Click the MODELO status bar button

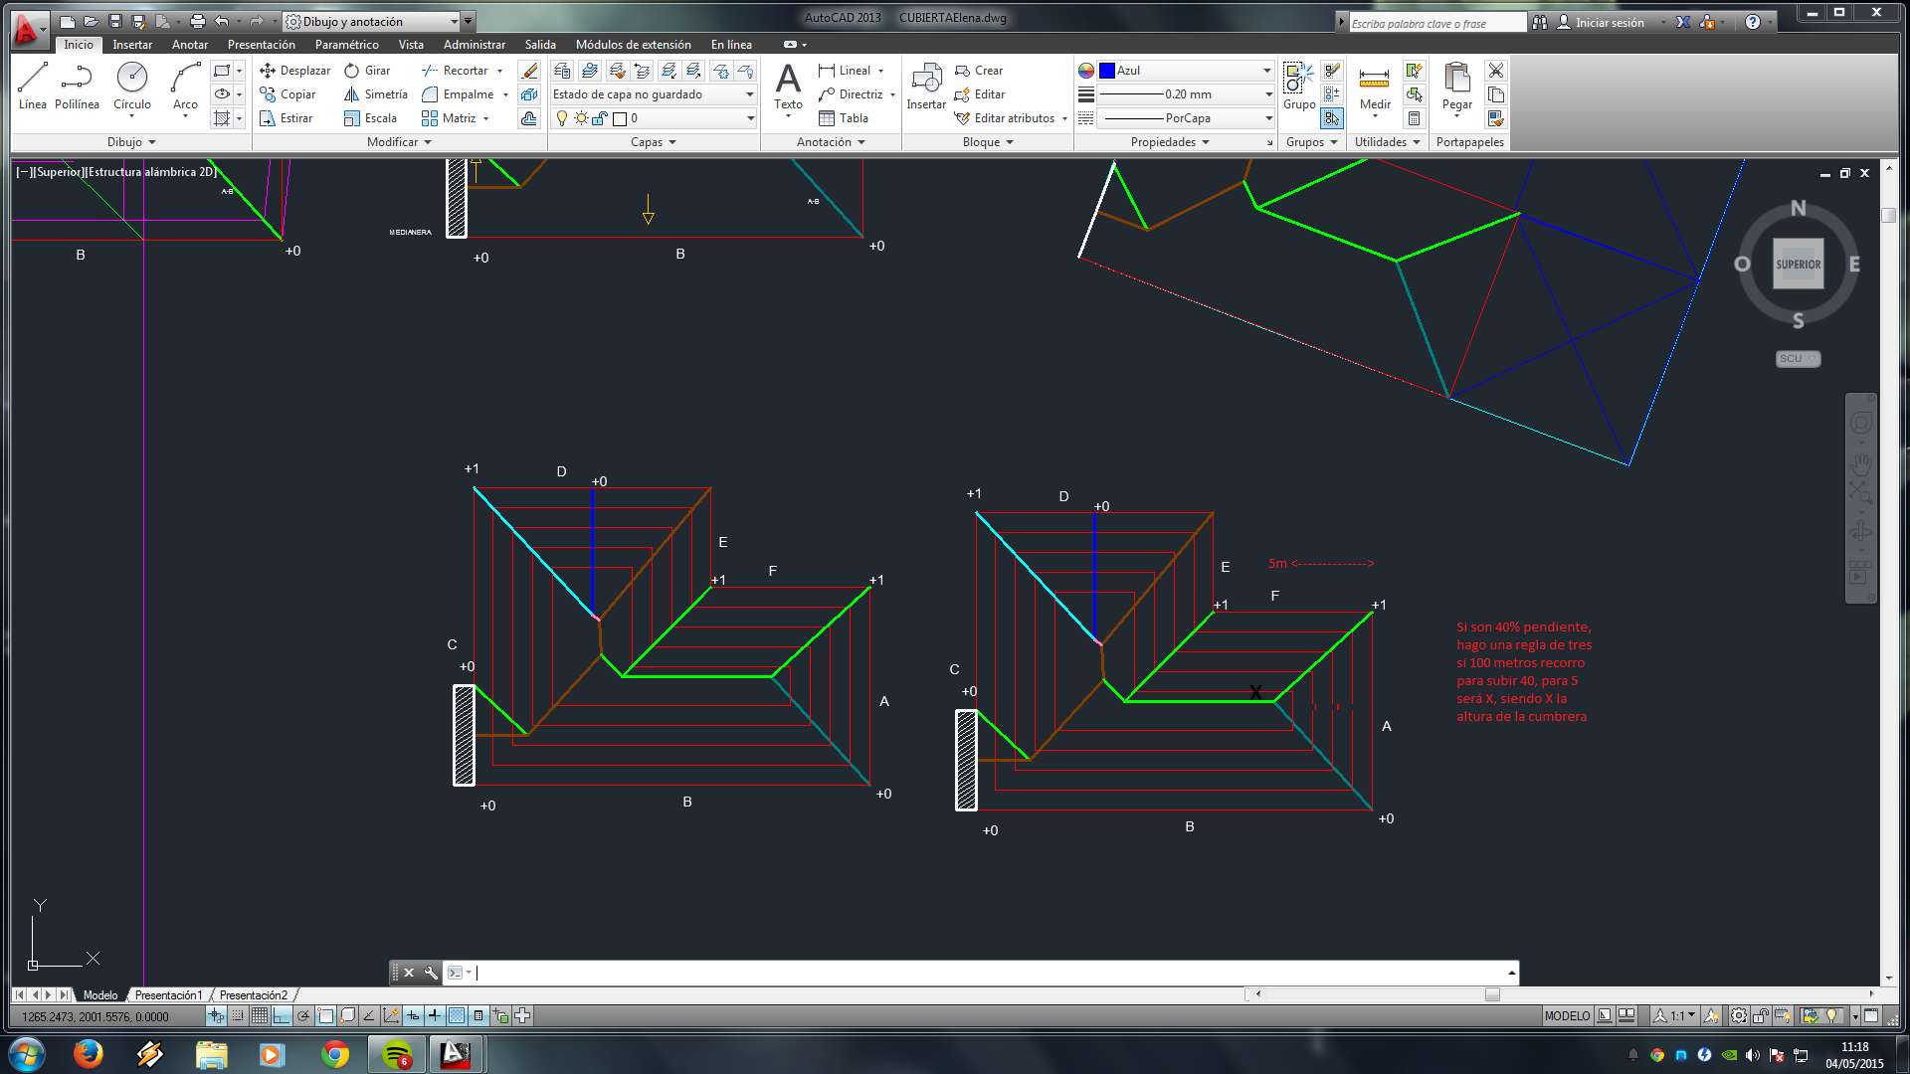pos(1567,1015)
